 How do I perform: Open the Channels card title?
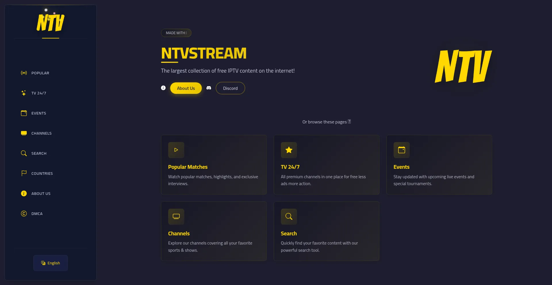click(179, 234)
